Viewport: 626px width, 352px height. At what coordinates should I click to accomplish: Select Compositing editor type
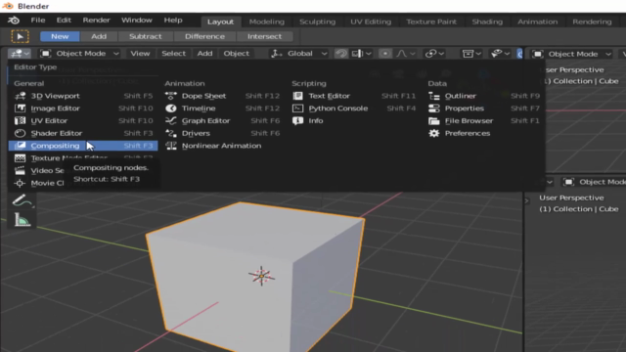pyautogui.click(x=83, y=146)
